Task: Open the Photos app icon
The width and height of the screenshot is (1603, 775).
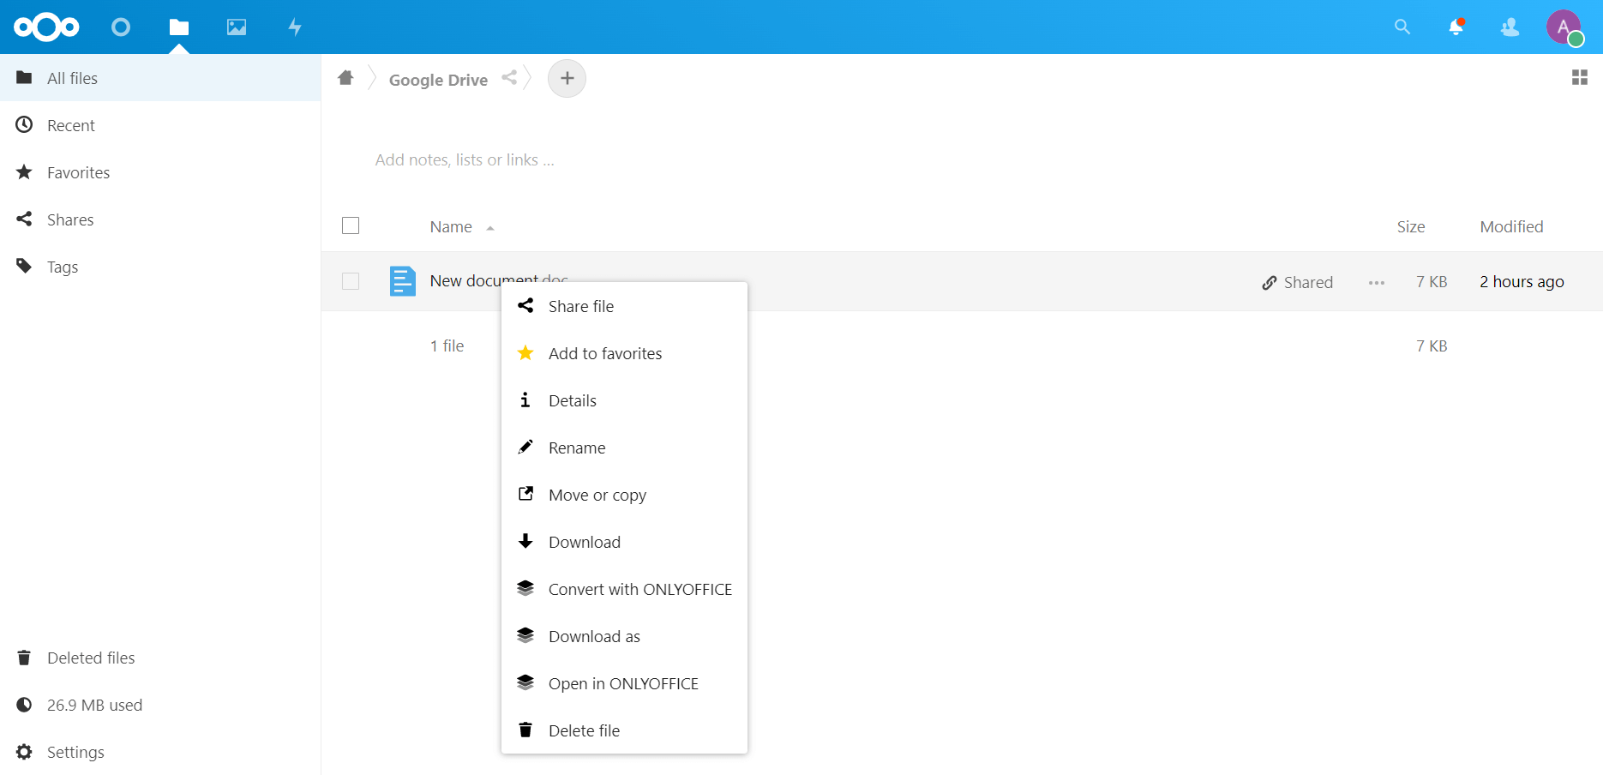Action: tap(237, 27)
